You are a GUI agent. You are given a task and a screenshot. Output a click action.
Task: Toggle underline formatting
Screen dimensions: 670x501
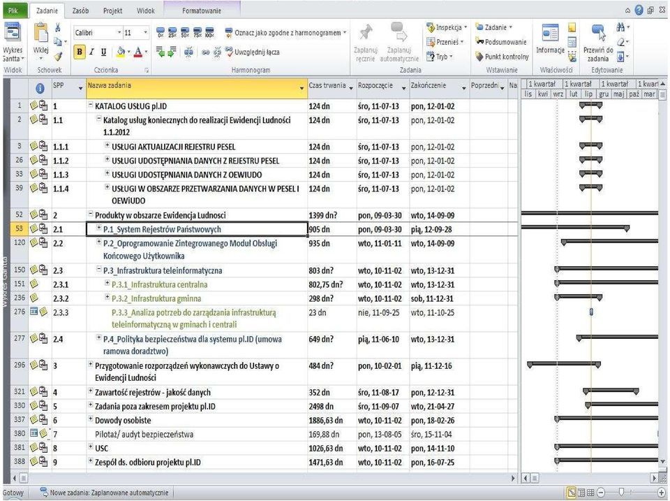click(x=103, y=52)
